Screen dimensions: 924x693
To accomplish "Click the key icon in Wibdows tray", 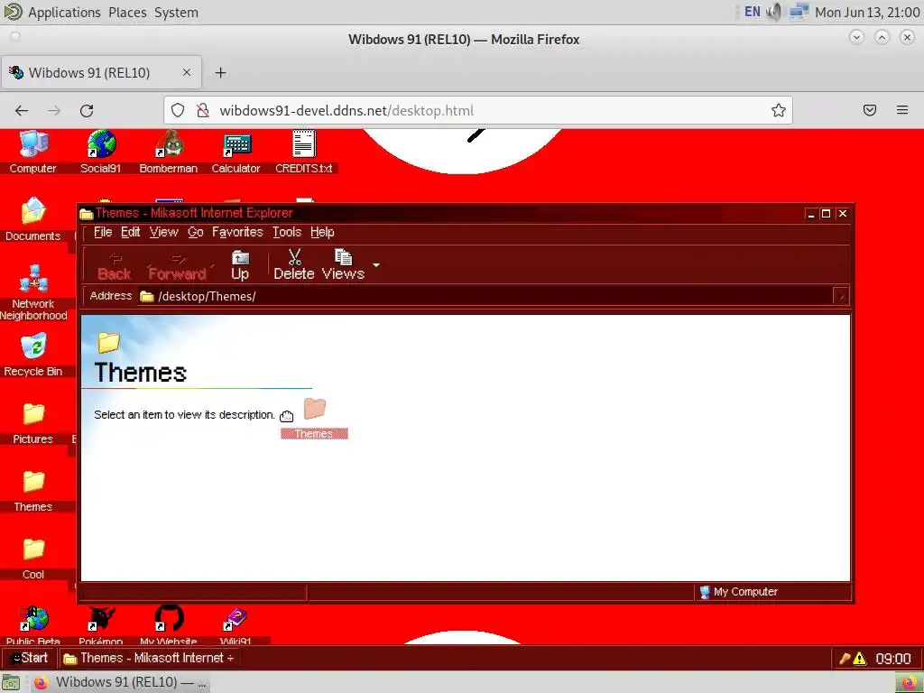I will [845, 658].
